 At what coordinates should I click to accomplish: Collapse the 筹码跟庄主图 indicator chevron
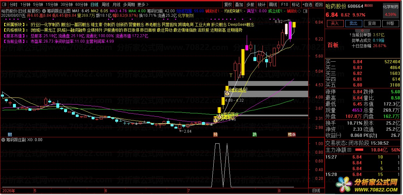click(44, 11)
